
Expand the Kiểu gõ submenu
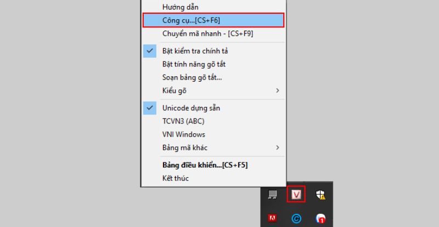(x=213, y=90)
